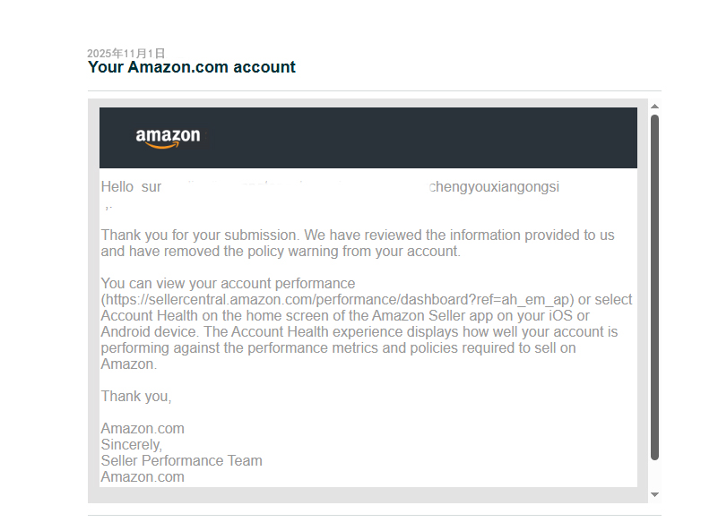Click the 2025年11月1日 date label
The width and height of the screenshot is (718, 531).
(x=126, y=54)
